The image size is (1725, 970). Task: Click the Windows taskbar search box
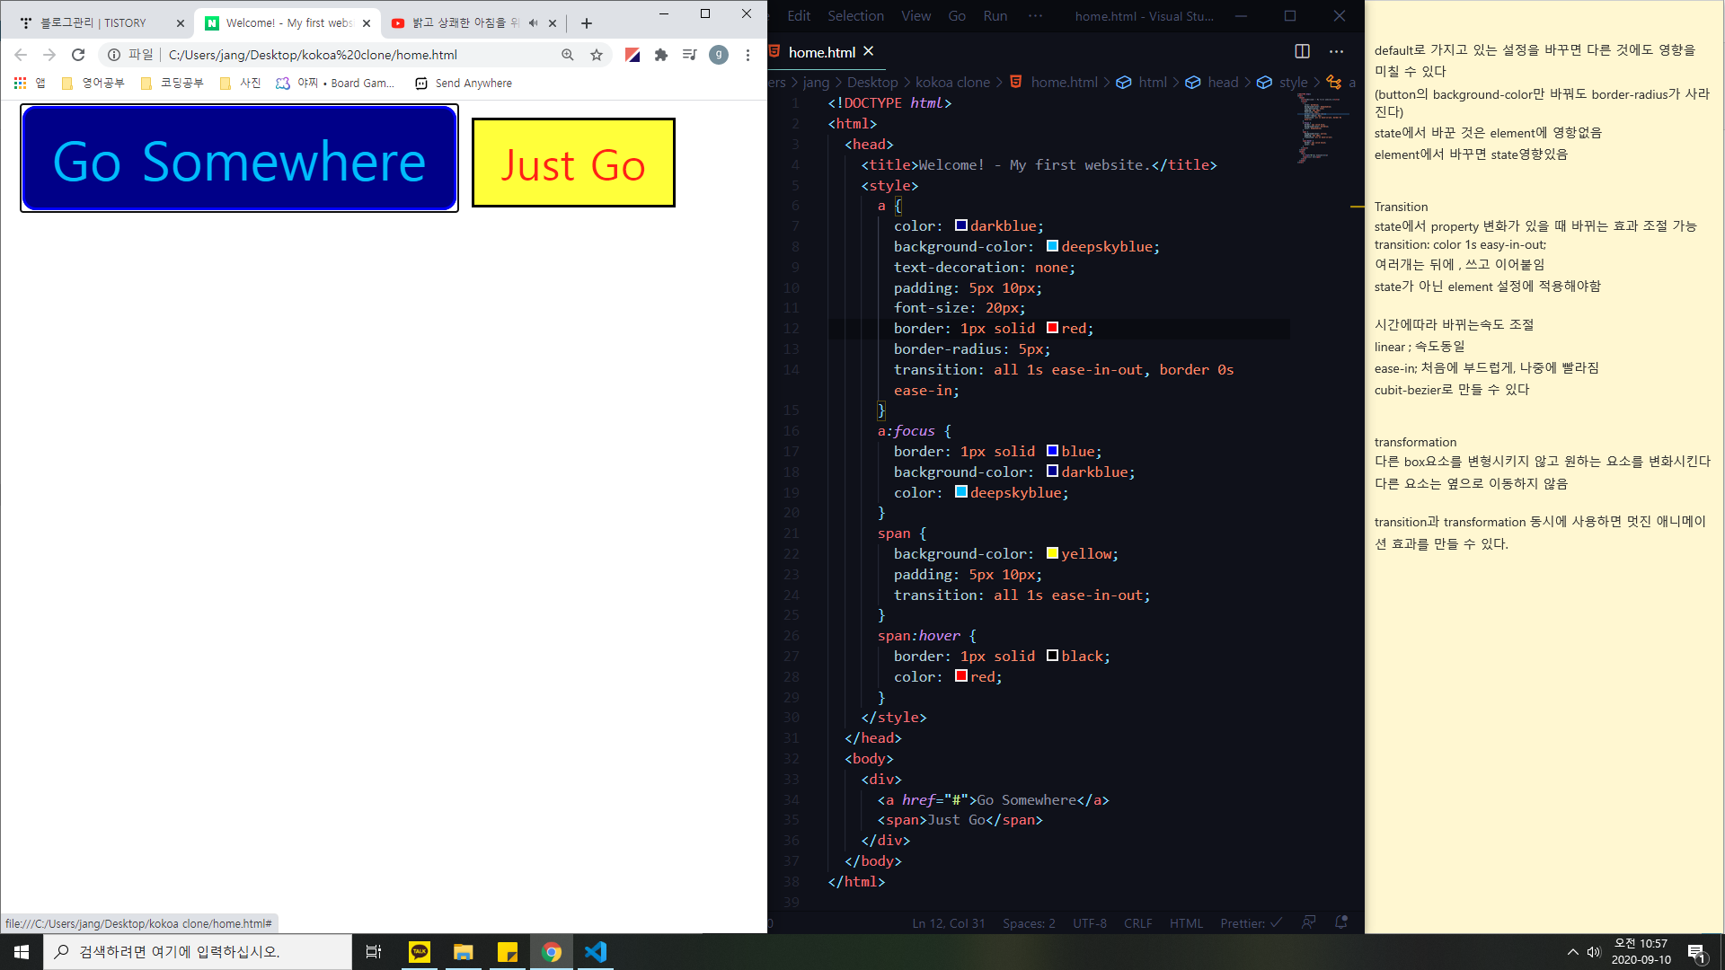[198, 952]
